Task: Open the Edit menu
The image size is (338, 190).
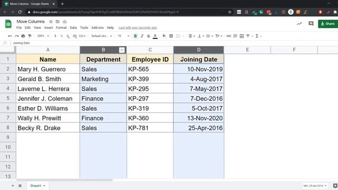Action: (27, 27)
